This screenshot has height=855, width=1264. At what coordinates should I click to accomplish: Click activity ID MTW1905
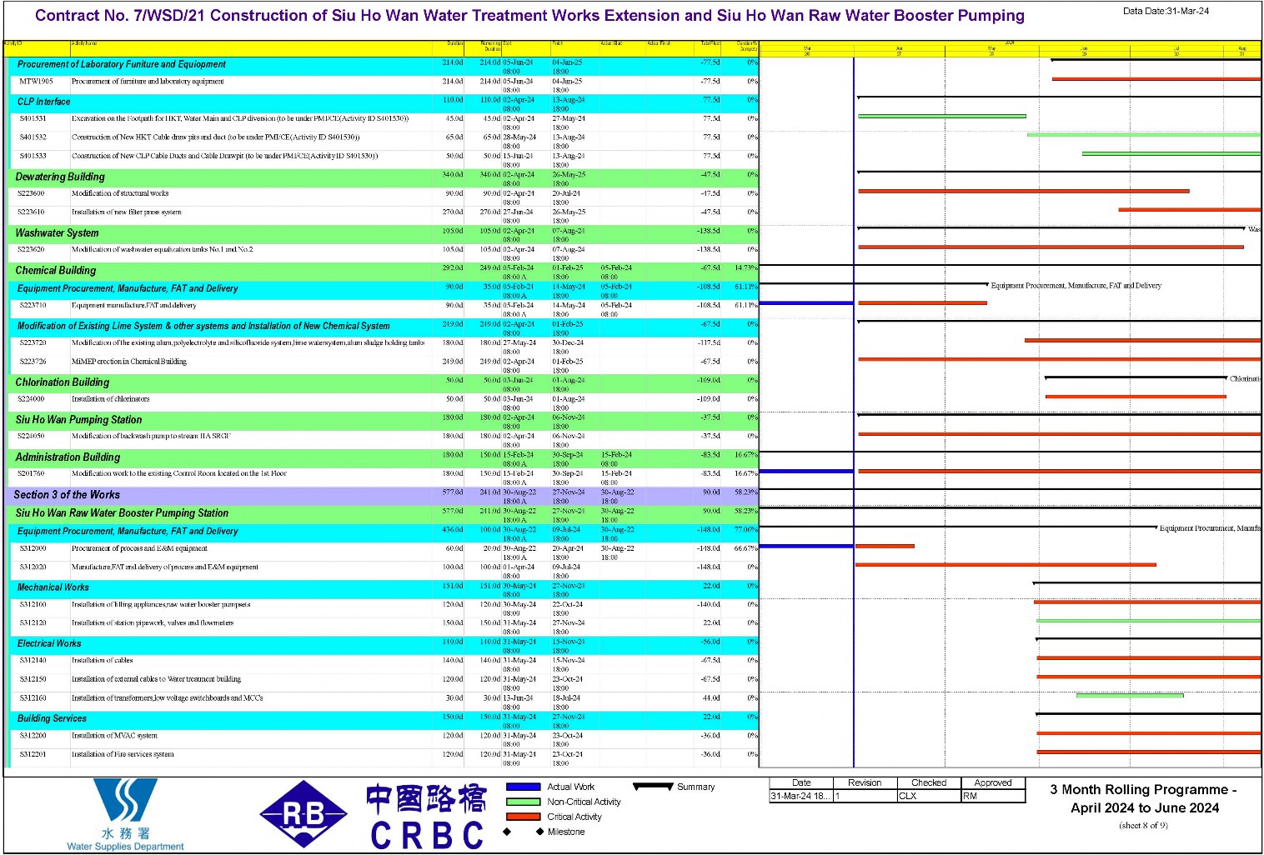(x=37, y=82)
